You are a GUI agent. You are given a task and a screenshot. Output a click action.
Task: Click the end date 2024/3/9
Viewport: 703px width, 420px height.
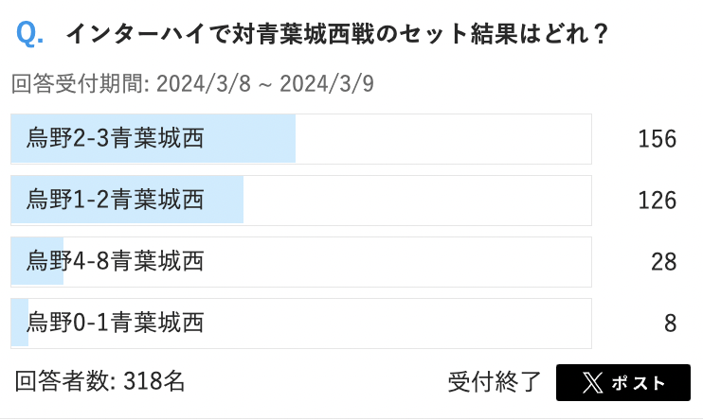[x=328, y=84]
